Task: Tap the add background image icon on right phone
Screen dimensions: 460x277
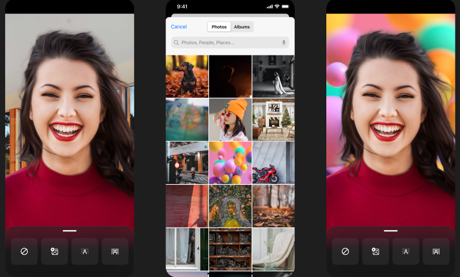Action: click(x=376, y=252)
